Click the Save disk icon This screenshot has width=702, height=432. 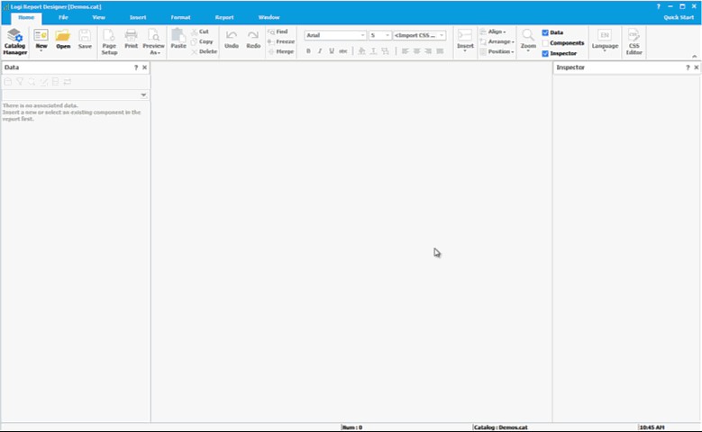coord(85,40)
